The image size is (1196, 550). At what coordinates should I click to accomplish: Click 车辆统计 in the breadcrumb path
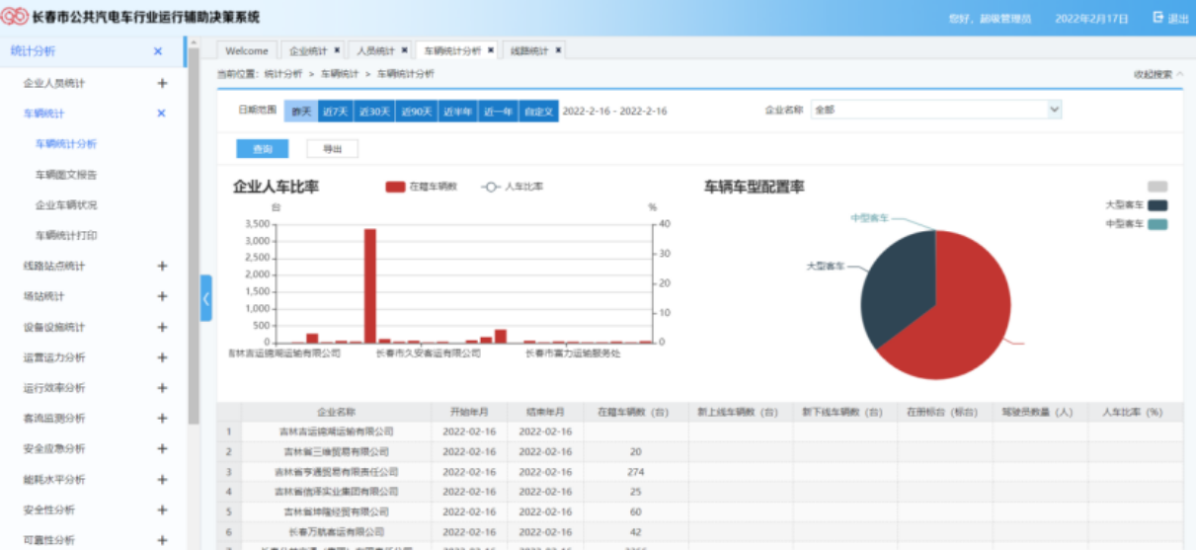[x=339, y=74]
